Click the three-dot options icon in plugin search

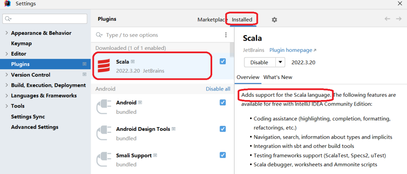point(226,35)
